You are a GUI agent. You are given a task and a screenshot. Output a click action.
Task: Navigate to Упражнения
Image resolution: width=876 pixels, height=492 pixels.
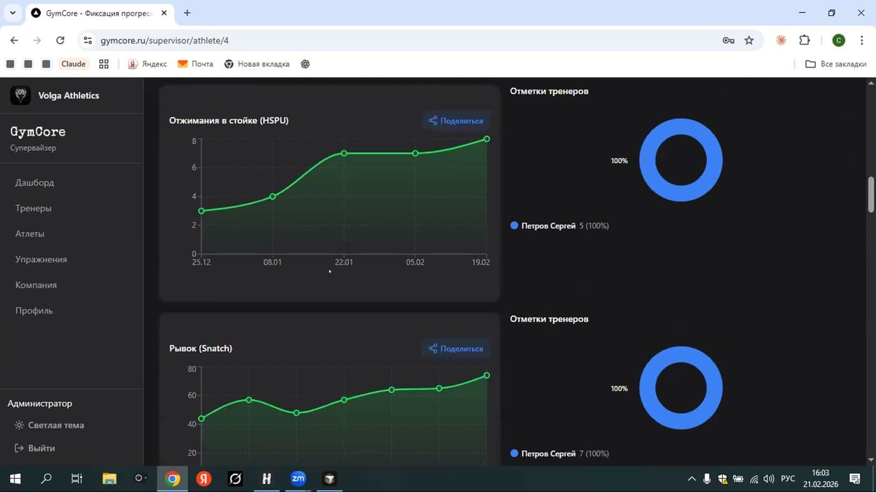41,259
